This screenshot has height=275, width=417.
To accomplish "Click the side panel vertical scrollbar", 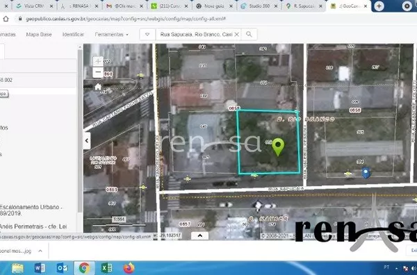I will tap(79, 130).
